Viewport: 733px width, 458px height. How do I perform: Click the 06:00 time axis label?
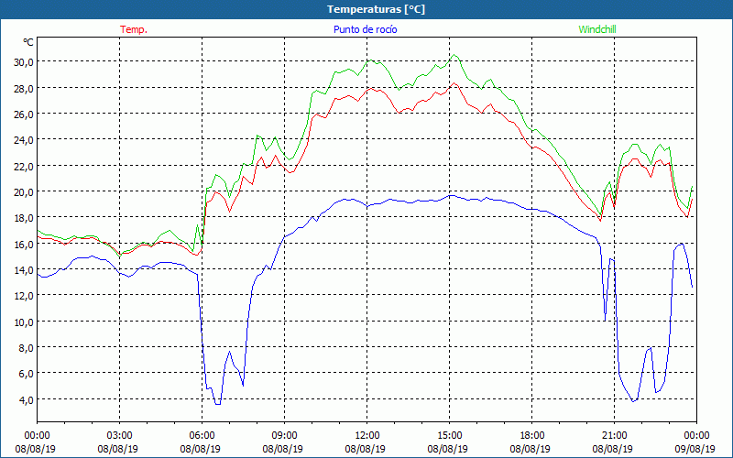tap(202, 436)
